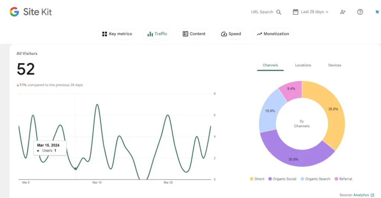Switch to the Locations tab
The width and height of the screenshot is (381, 198).
(303, 65)
